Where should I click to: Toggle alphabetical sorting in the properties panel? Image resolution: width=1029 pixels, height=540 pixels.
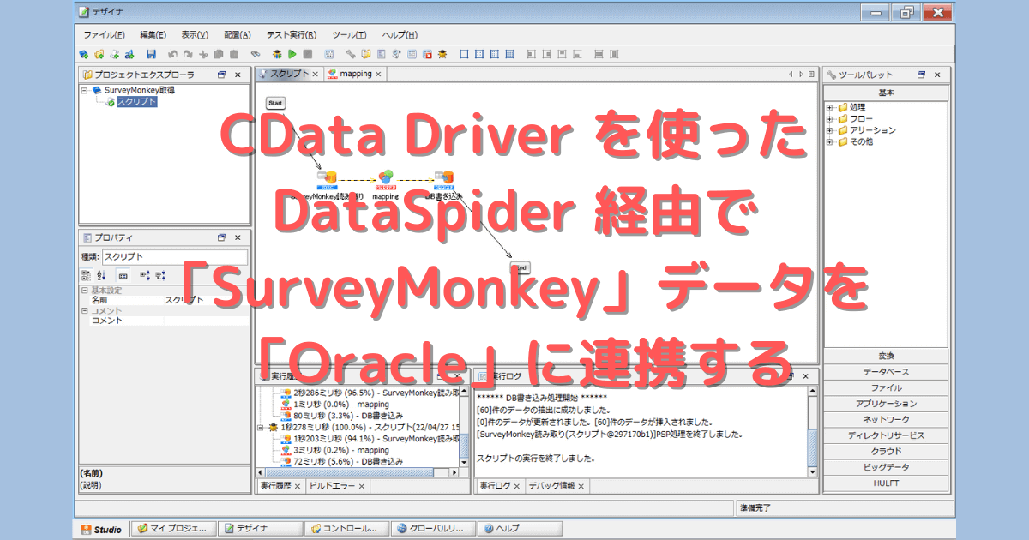pos(101,275)
